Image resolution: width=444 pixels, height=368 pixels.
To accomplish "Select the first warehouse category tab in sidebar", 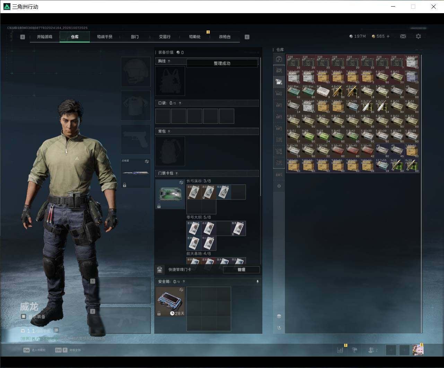I will click(x=279, y=60).
